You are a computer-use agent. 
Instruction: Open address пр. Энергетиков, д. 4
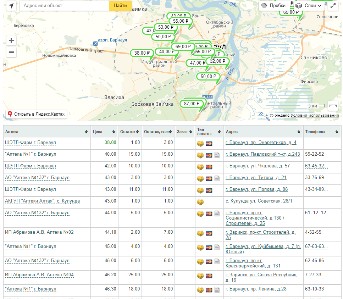(261, 143)
